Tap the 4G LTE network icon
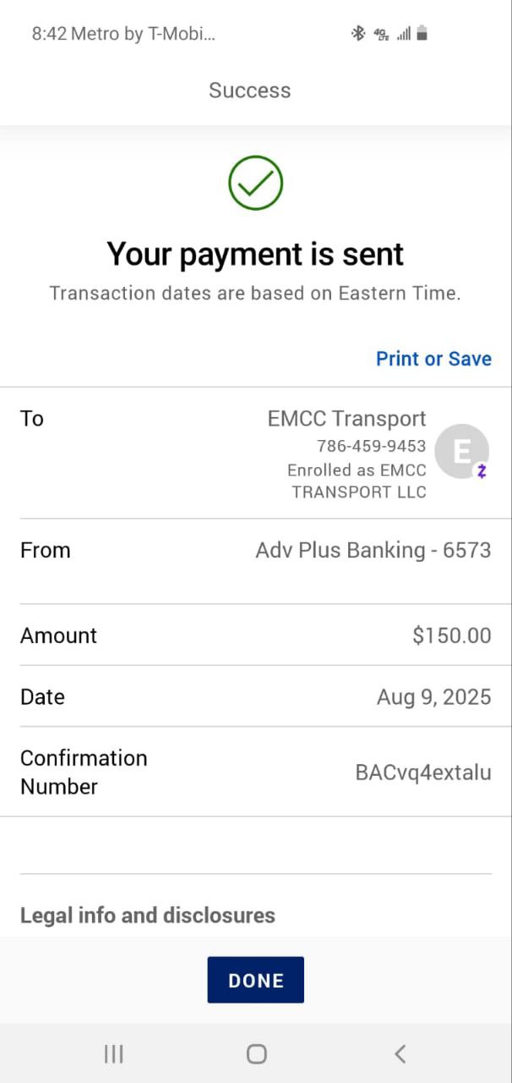 coord(380,34)
